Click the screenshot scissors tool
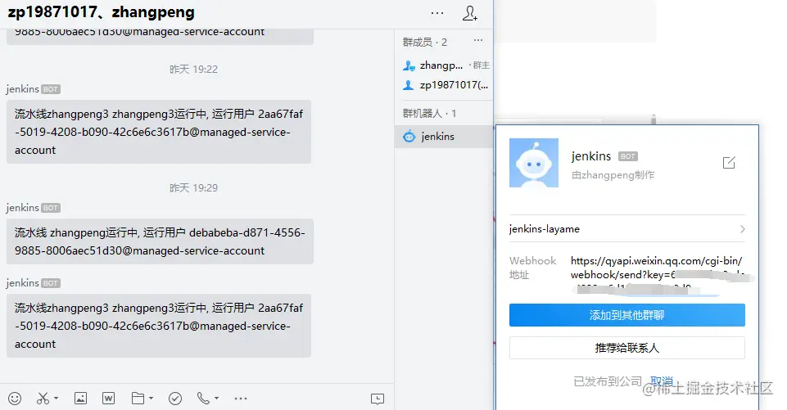 click(43, 399)
